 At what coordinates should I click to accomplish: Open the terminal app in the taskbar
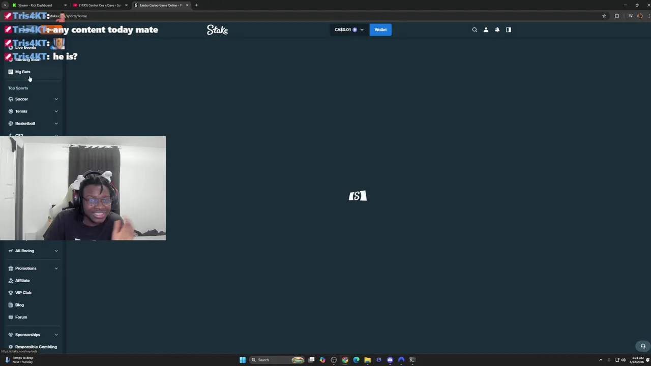tap(412, 360)
